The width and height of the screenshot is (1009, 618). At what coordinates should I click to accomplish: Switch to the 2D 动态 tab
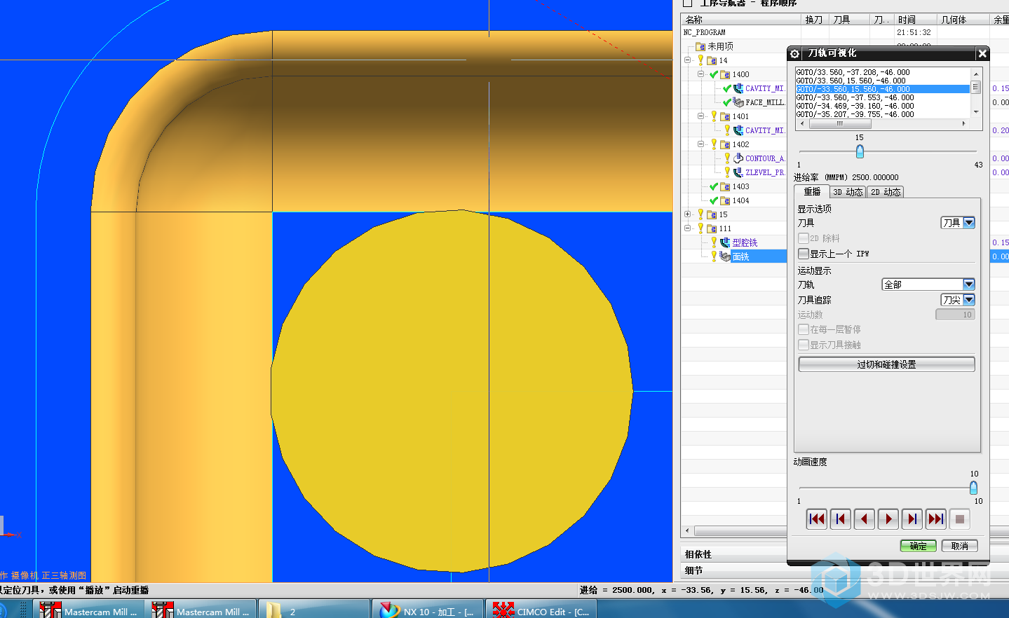[x=886, y=192]
